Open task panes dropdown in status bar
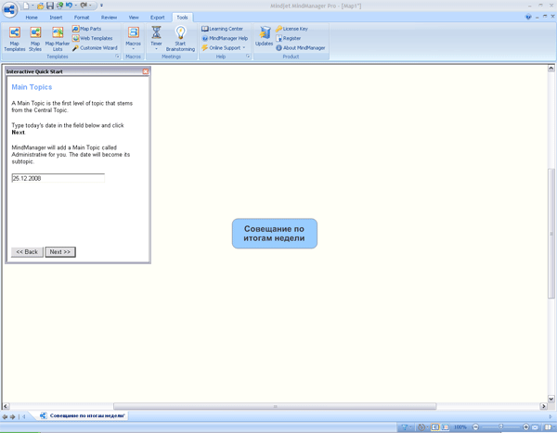Screen dimensions: 557x433 pos(554,427)
